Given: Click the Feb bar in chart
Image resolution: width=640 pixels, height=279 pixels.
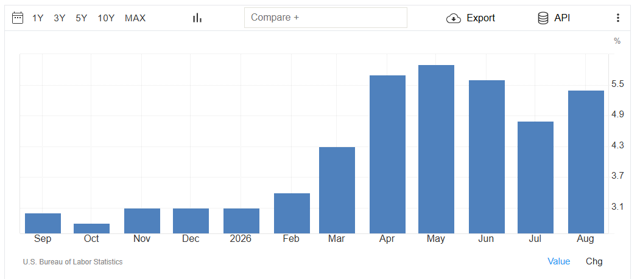Looking at the screenshot, I should click(x=292, y=213).
